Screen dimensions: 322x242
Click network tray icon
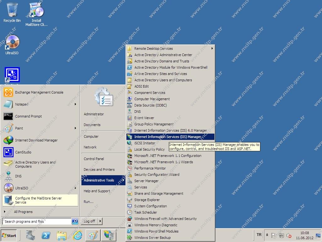pyautogui.click(x=281, y=235)
